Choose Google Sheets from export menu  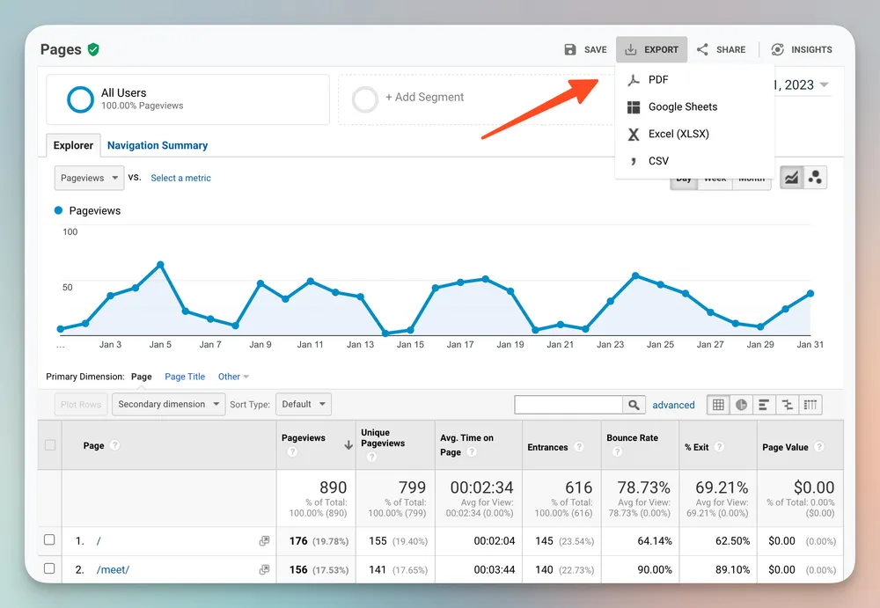[682, 106]
